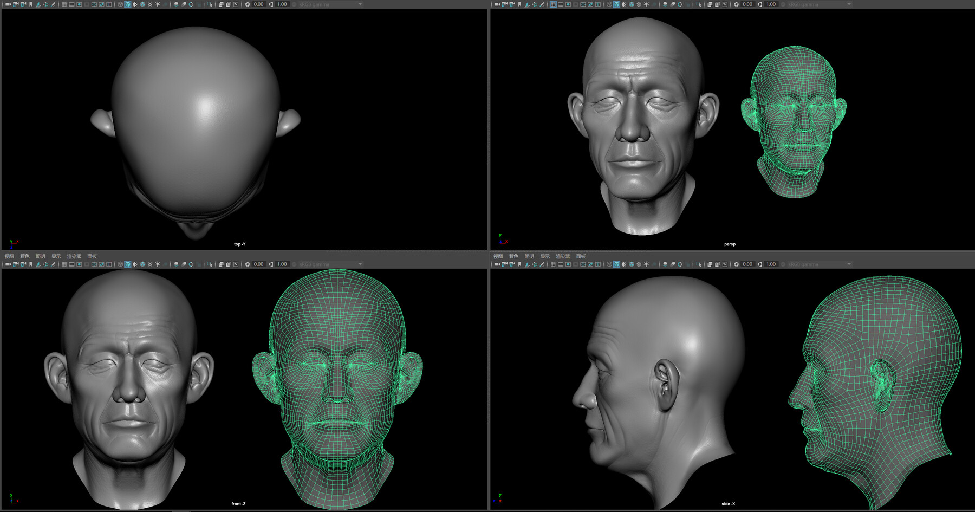Open the 渲染器 (Renderer) menu
The height and width of the screenshot is (512, 975).
tap(74, 256)
